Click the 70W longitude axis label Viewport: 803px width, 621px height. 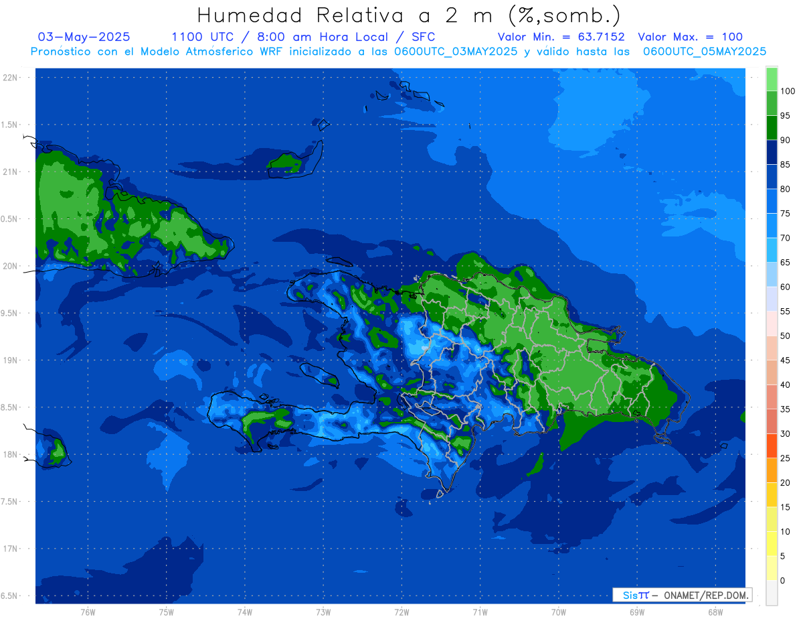pyautogui.click(x=559, y=612)
